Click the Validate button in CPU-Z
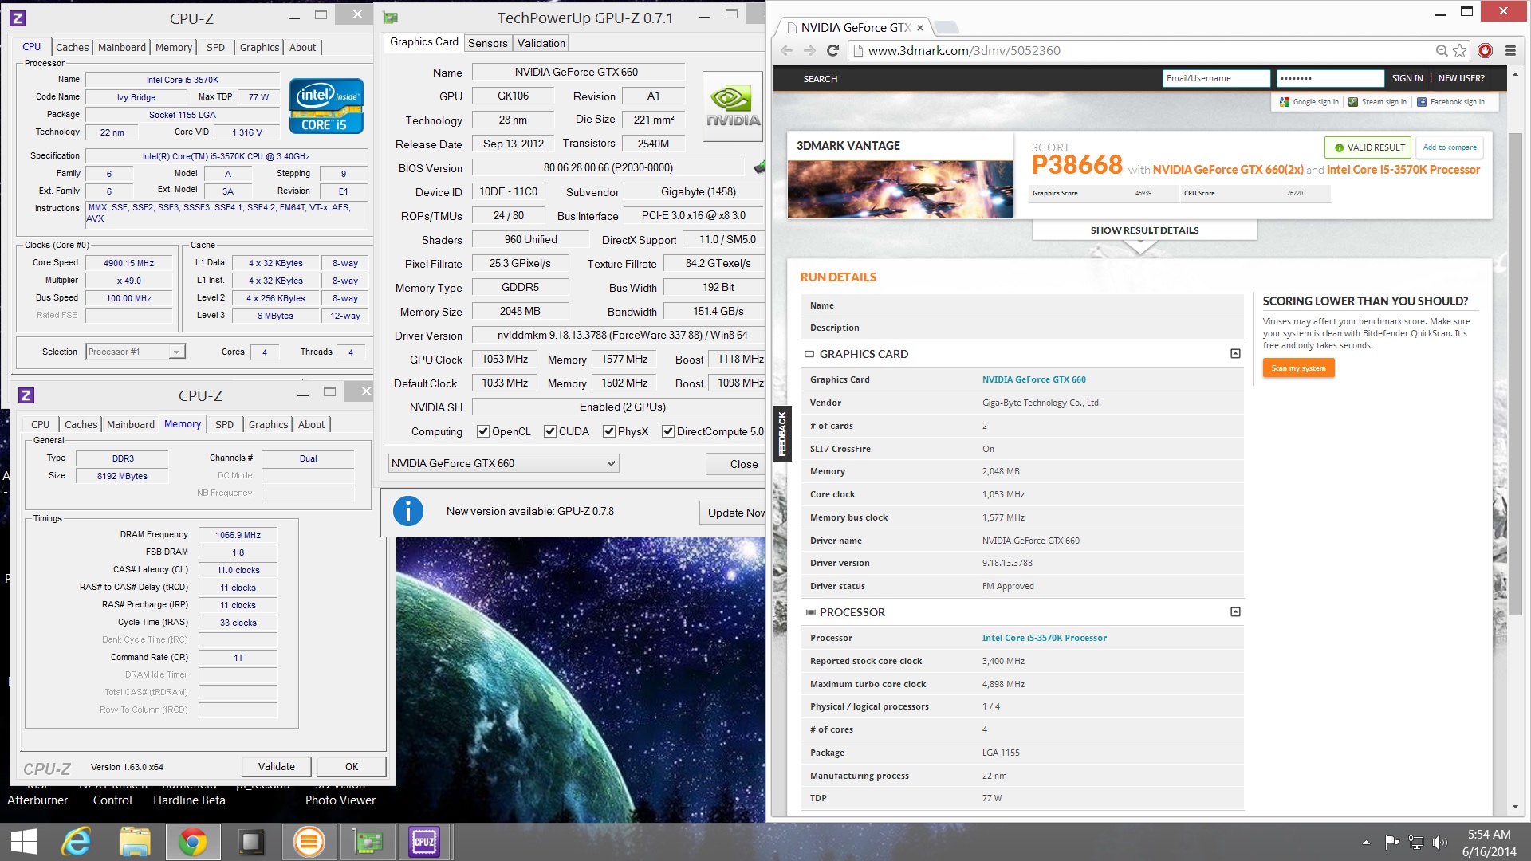 [x=276, y=766]
